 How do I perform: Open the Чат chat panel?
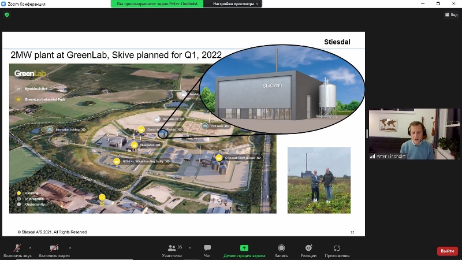(207, 251)
